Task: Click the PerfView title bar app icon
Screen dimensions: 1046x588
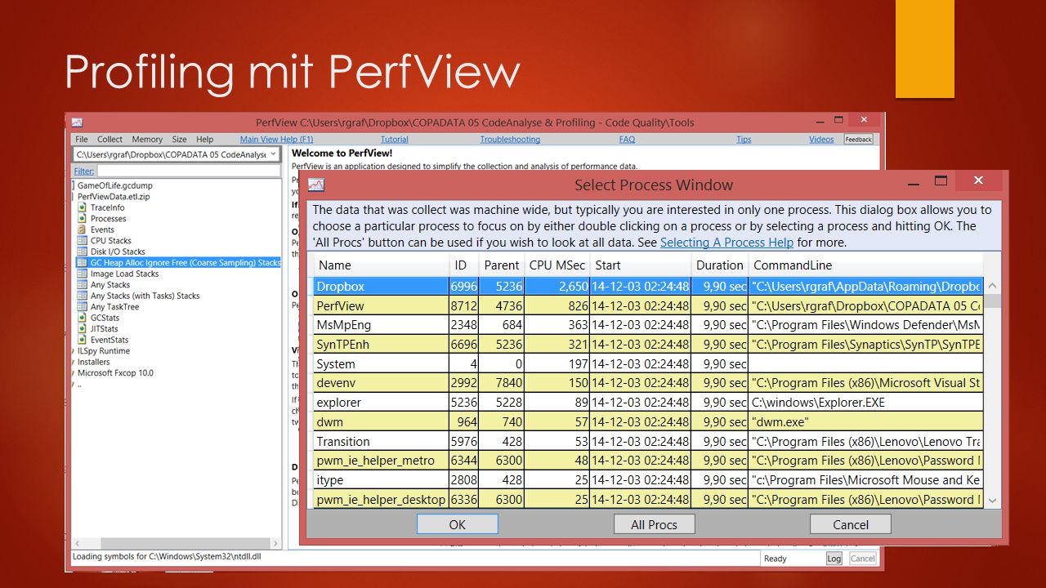Action: click(77, 122)
